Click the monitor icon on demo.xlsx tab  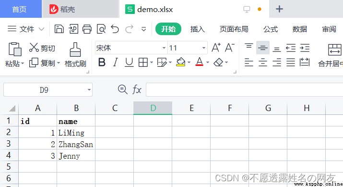[247, 10]
